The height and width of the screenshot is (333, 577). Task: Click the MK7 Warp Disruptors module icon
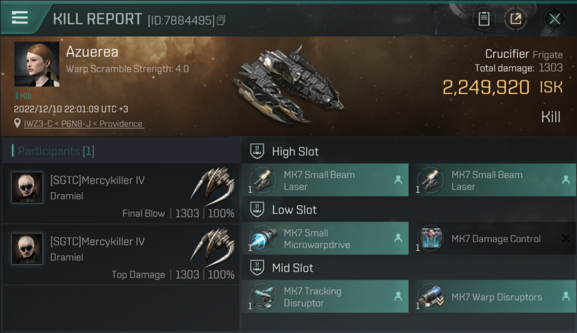tap(430, 297)
